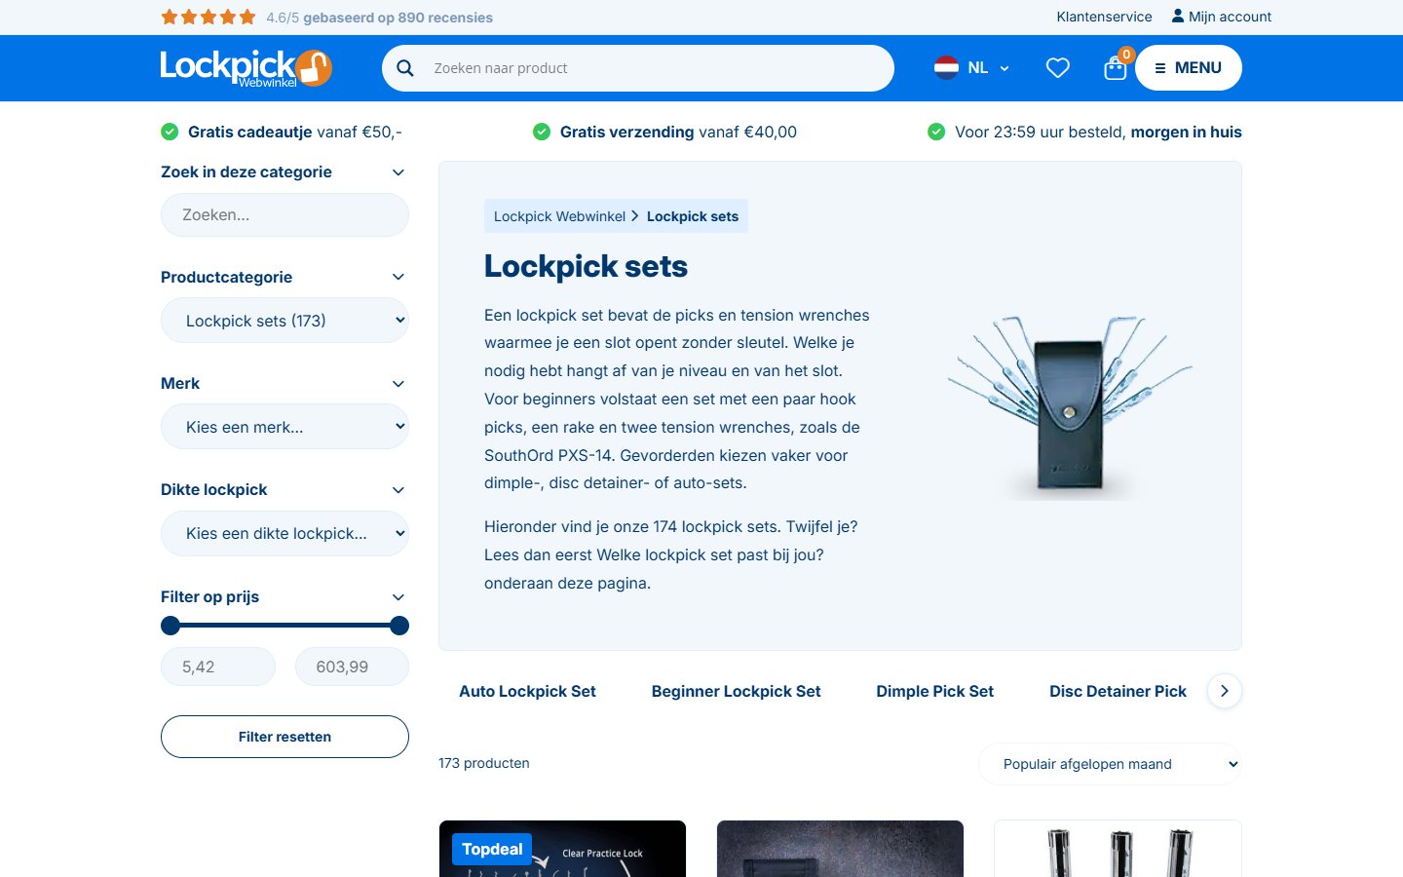This screenshot has height=877, width=1403.
Task: Click the maximum price slider handle
Action: pos(398,626)
